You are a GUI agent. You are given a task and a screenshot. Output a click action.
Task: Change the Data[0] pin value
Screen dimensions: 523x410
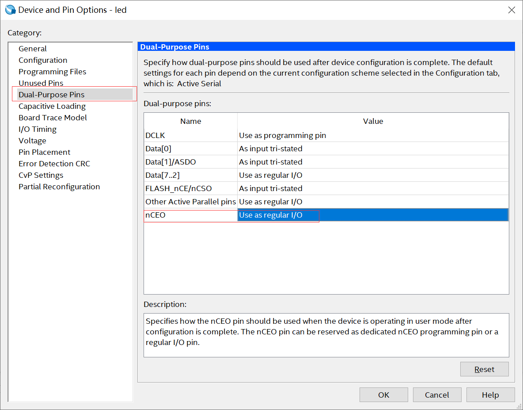pyautogui.click(x=372, y=149)
